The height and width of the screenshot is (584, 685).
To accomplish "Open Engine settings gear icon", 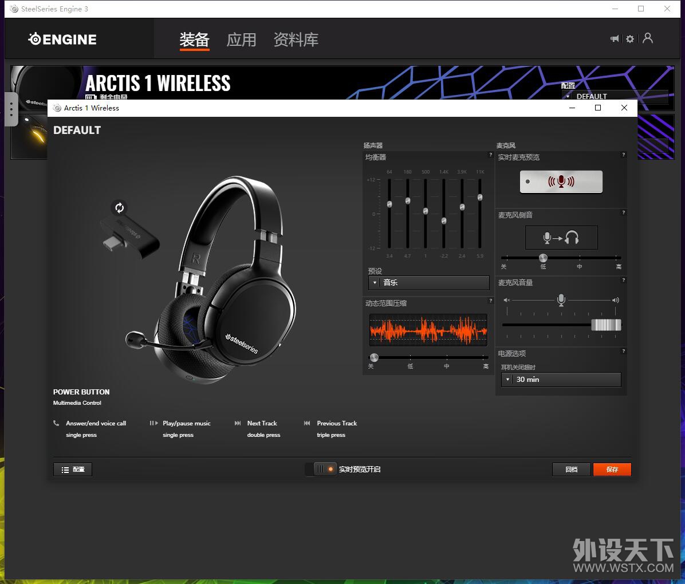I will [630, 39].
